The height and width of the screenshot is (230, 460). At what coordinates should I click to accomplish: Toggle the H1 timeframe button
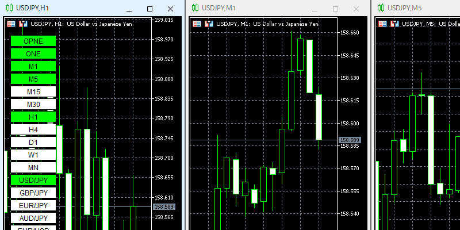[33, 117]
